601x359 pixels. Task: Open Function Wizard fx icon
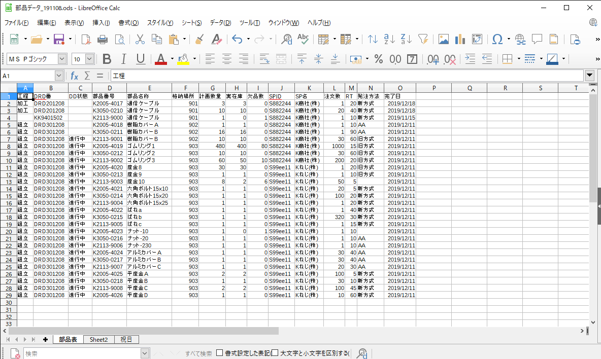coord(74,76)
